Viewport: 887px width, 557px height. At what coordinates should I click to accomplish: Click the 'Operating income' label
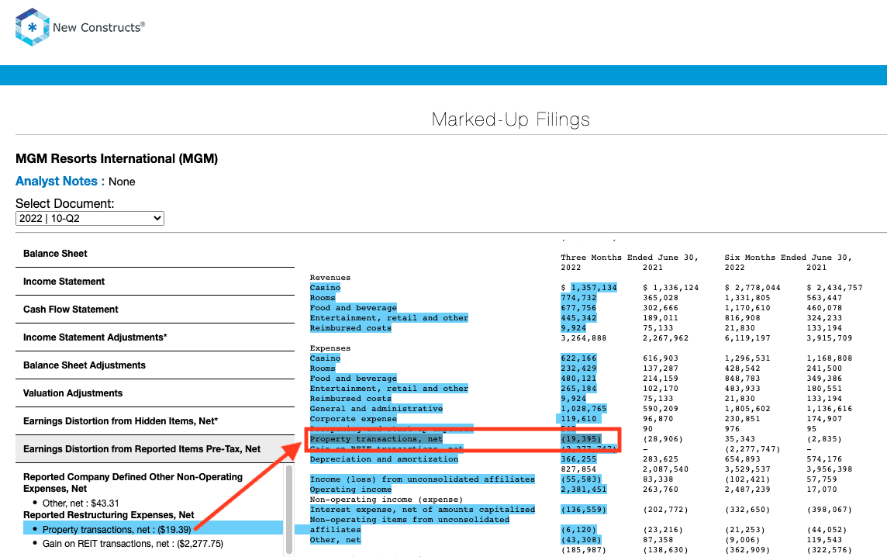[350, 490]
